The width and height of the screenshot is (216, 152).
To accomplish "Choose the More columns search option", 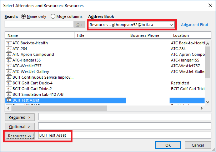I will click(x=53, y=16).
